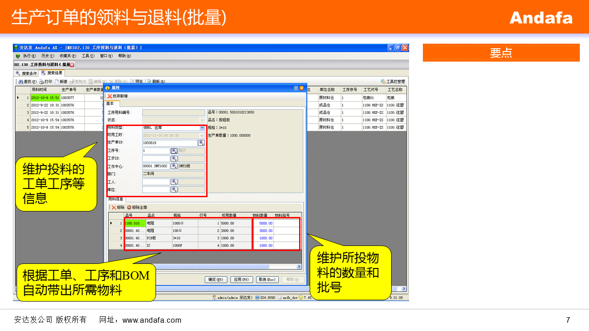Click right arrow of material grid scrollbar

tap(299, 267)
